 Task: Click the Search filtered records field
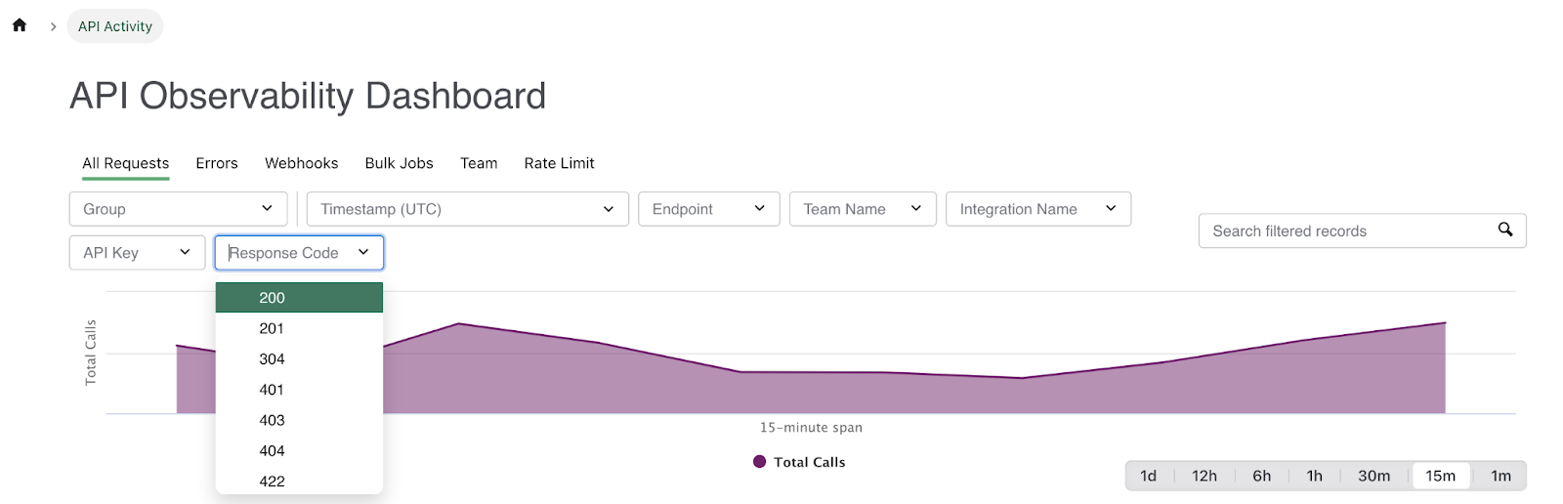pos(1348,231)
